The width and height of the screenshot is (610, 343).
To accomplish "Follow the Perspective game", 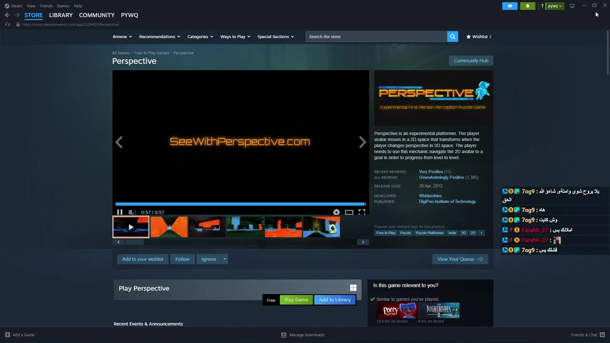I will 183,259.
